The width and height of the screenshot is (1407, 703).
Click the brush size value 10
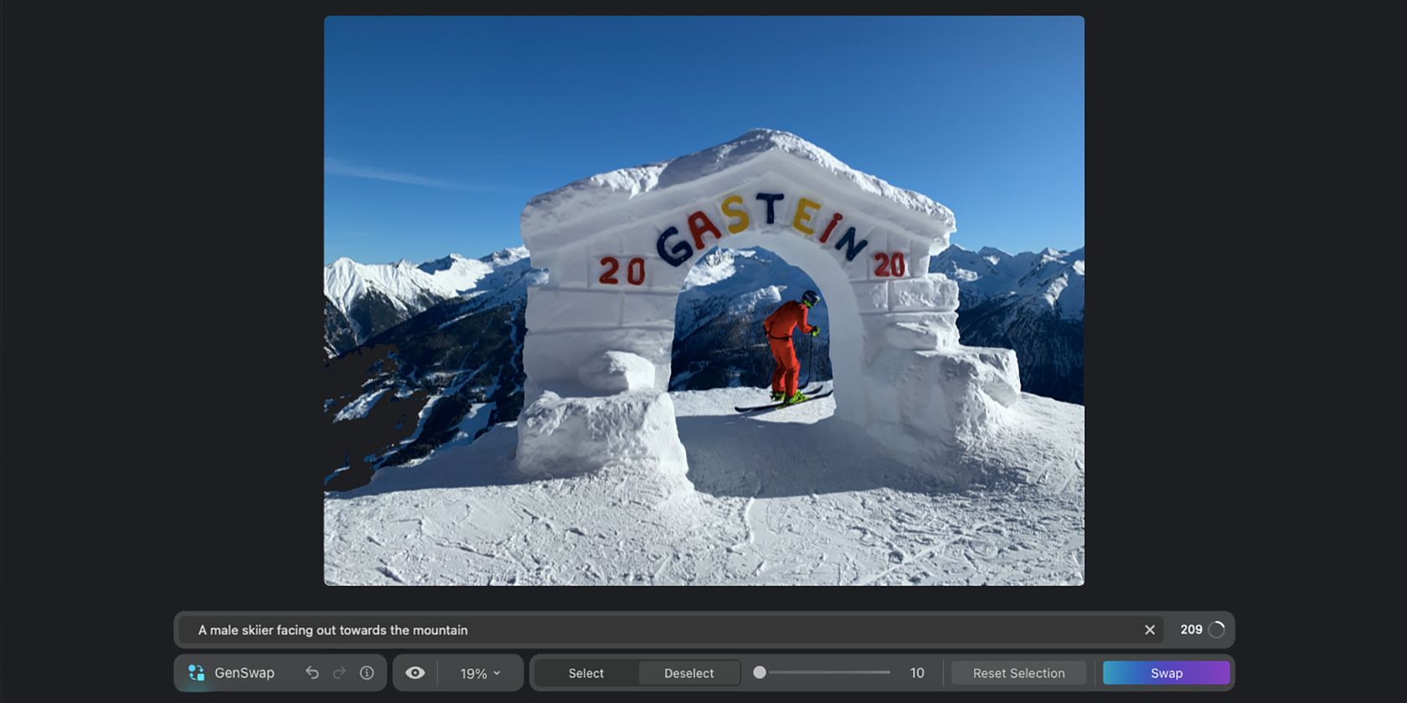(x=917, y=673)
